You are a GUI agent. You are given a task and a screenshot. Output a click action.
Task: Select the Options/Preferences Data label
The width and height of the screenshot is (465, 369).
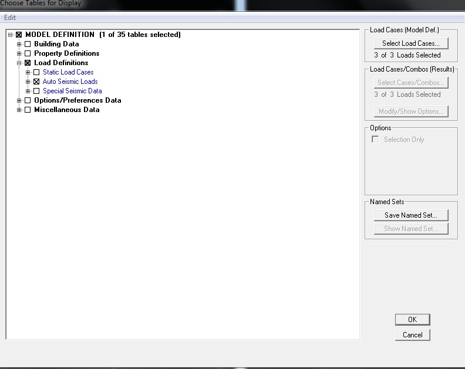[77, 100]
